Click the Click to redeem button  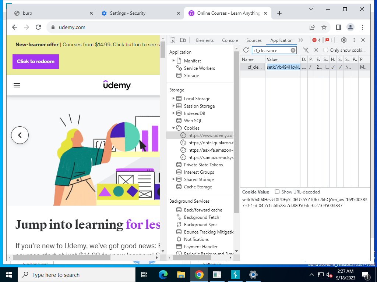click(36, 61)
